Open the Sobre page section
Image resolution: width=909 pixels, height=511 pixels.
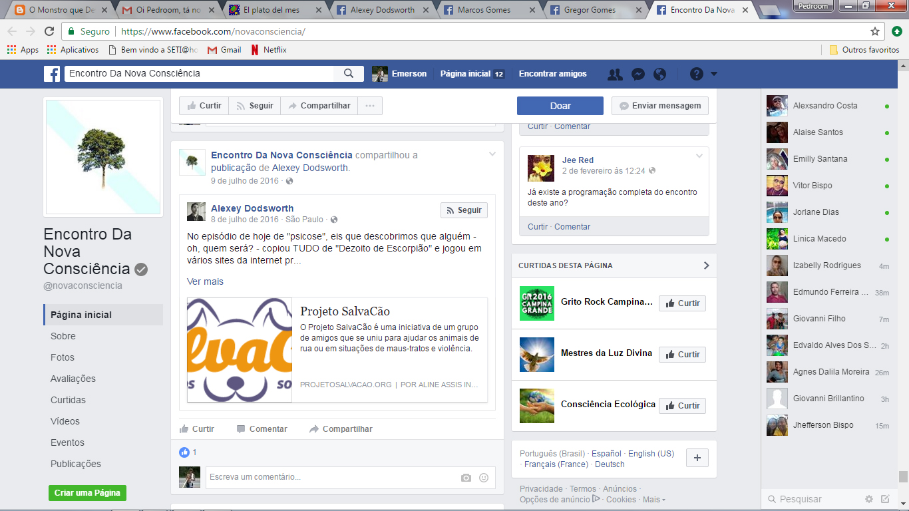tap(63, 336)
